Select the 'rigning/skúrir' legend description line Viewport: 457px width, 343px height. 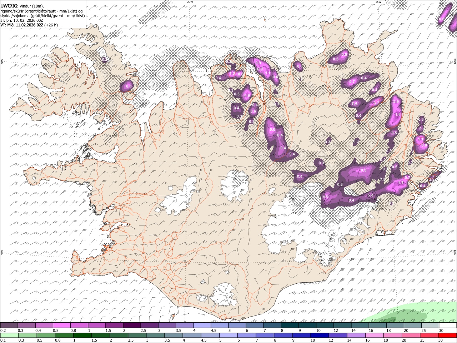42,11
